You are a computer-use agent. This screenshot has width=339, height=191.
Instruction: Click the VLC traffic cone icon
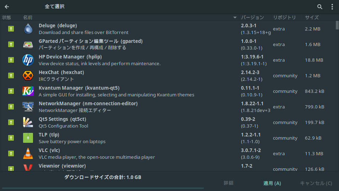click(x=28, y=153)
